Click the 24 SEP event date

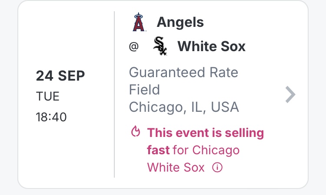click(x=60, y=76)
